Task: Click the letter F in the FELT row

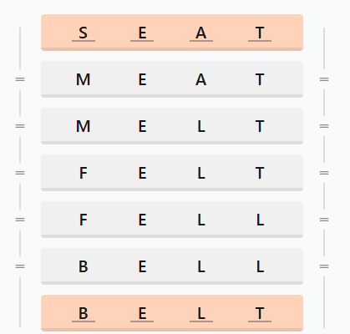Action: click(84, 174)
